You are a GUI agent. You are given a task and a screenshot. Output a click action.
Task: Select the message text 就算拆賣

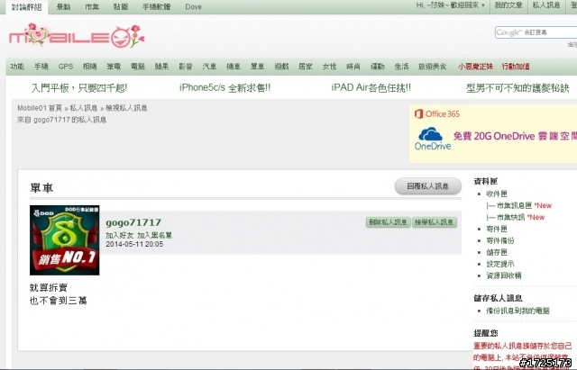pos(49,287)
